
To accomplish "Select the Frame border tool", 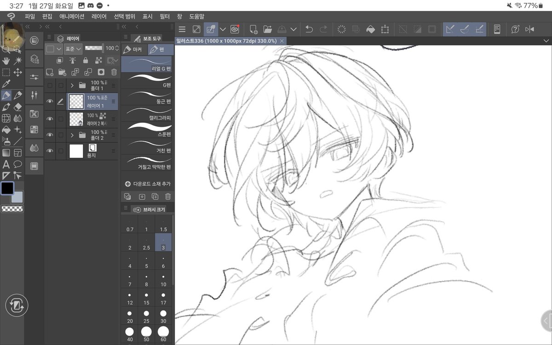I will click(x=18, y=153).
